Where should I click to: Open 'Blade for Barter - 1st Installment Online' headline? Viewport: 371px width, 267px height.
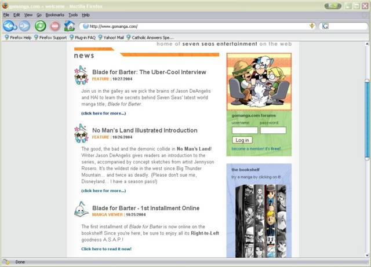point(146,208)
